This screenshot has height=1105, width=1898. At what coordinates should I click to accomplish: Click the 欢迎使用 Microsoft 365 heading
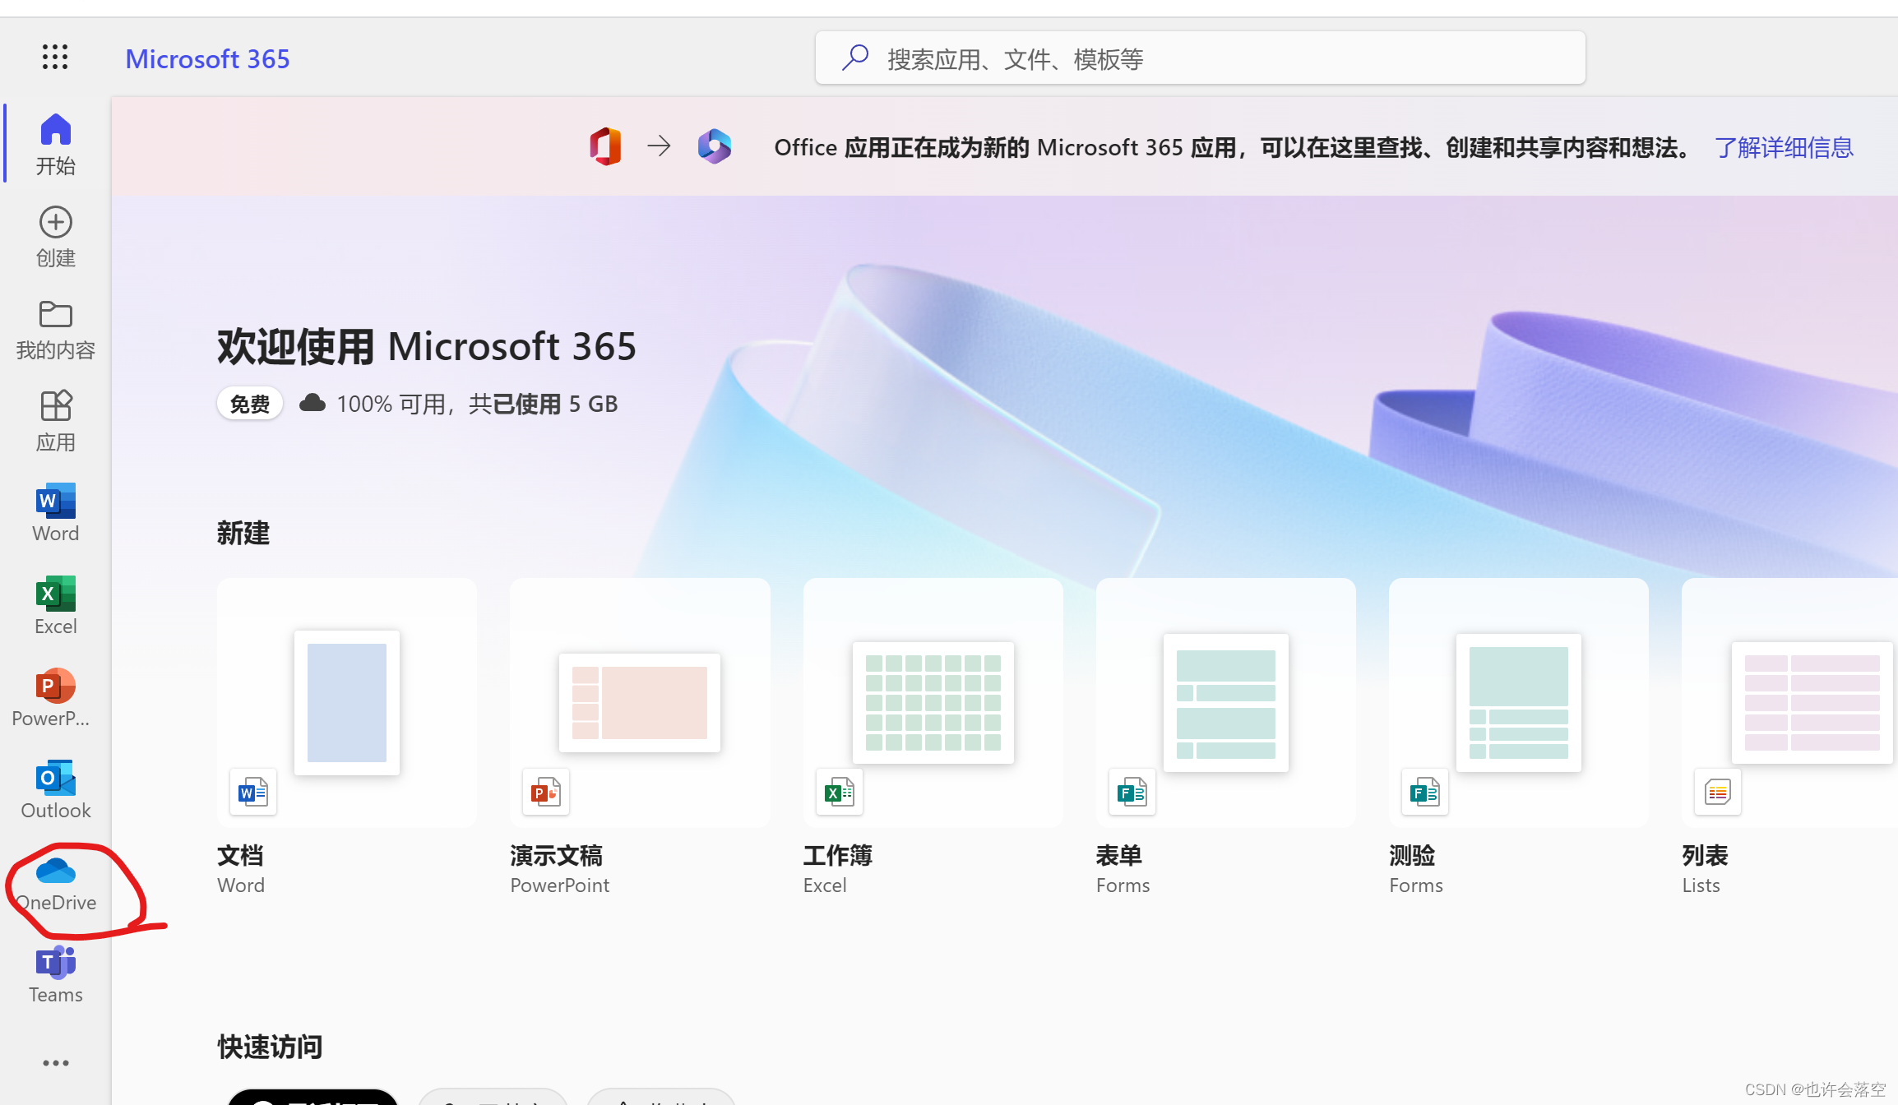coord(427,346)
